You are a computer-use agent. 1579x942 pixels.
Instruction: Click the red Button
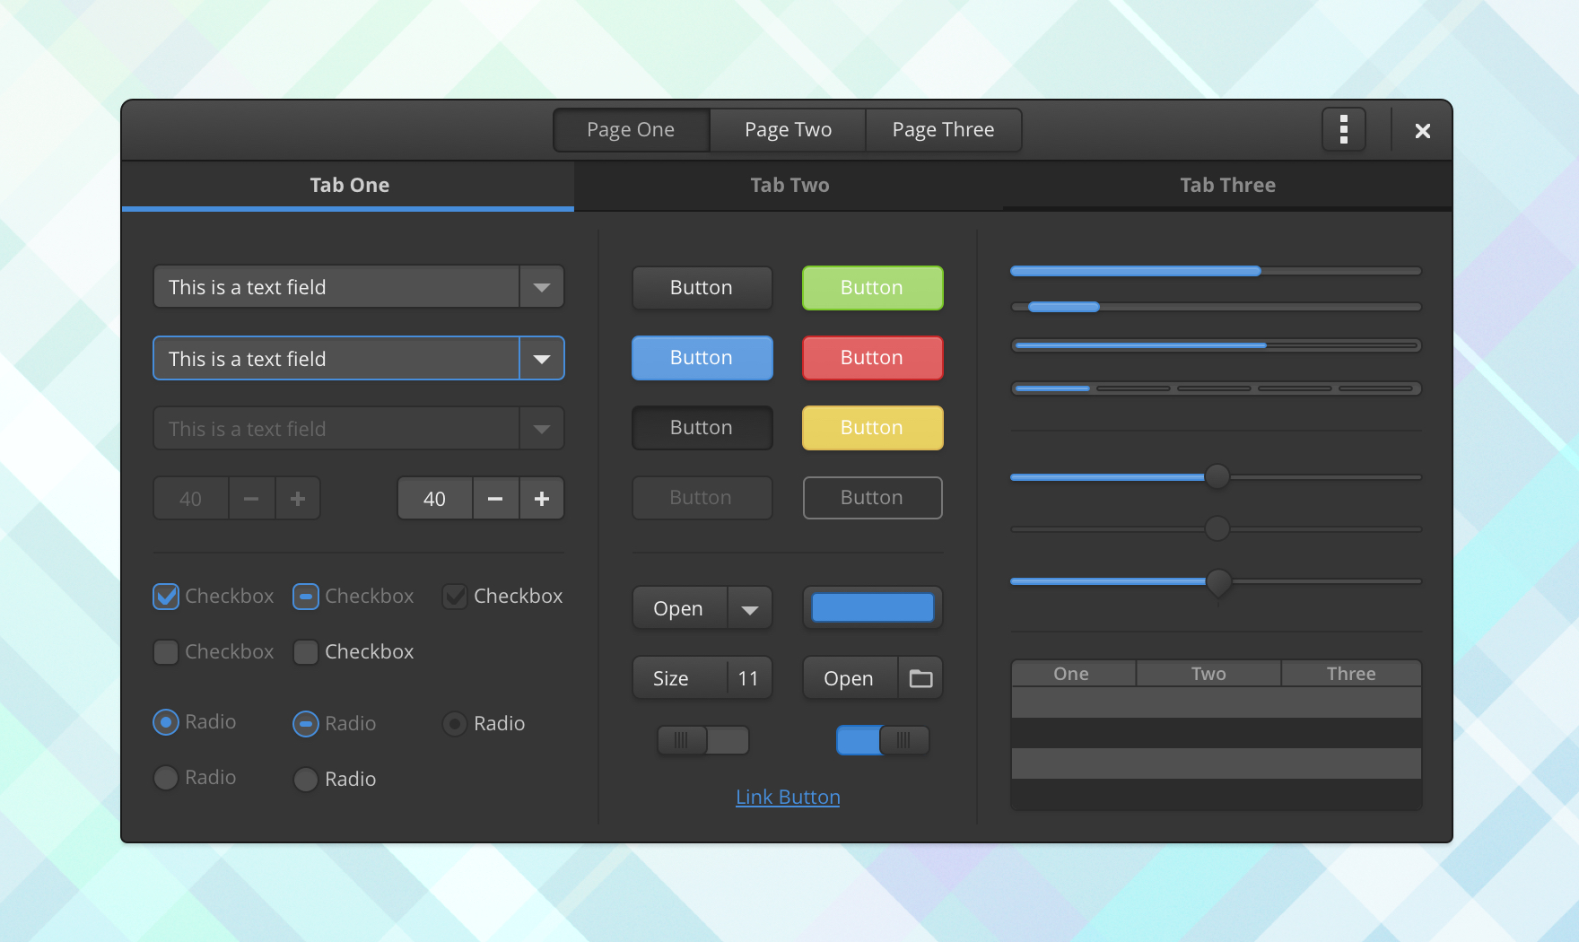pos(873,358)
